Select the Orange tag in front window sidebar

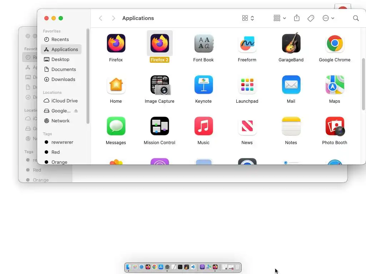pos(61,162)
